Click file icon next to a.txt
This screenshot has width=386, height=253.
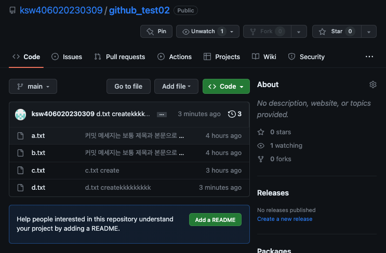(x=20, y=136)
